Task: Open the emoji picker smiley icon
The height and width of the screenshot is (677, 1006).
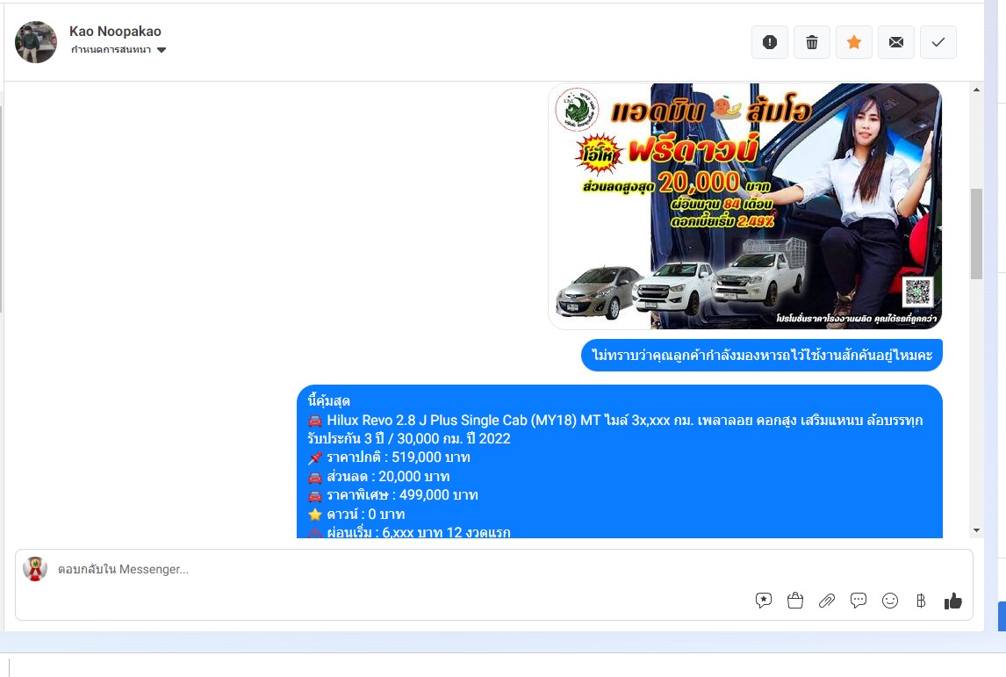Action: [x=890, y=601]
